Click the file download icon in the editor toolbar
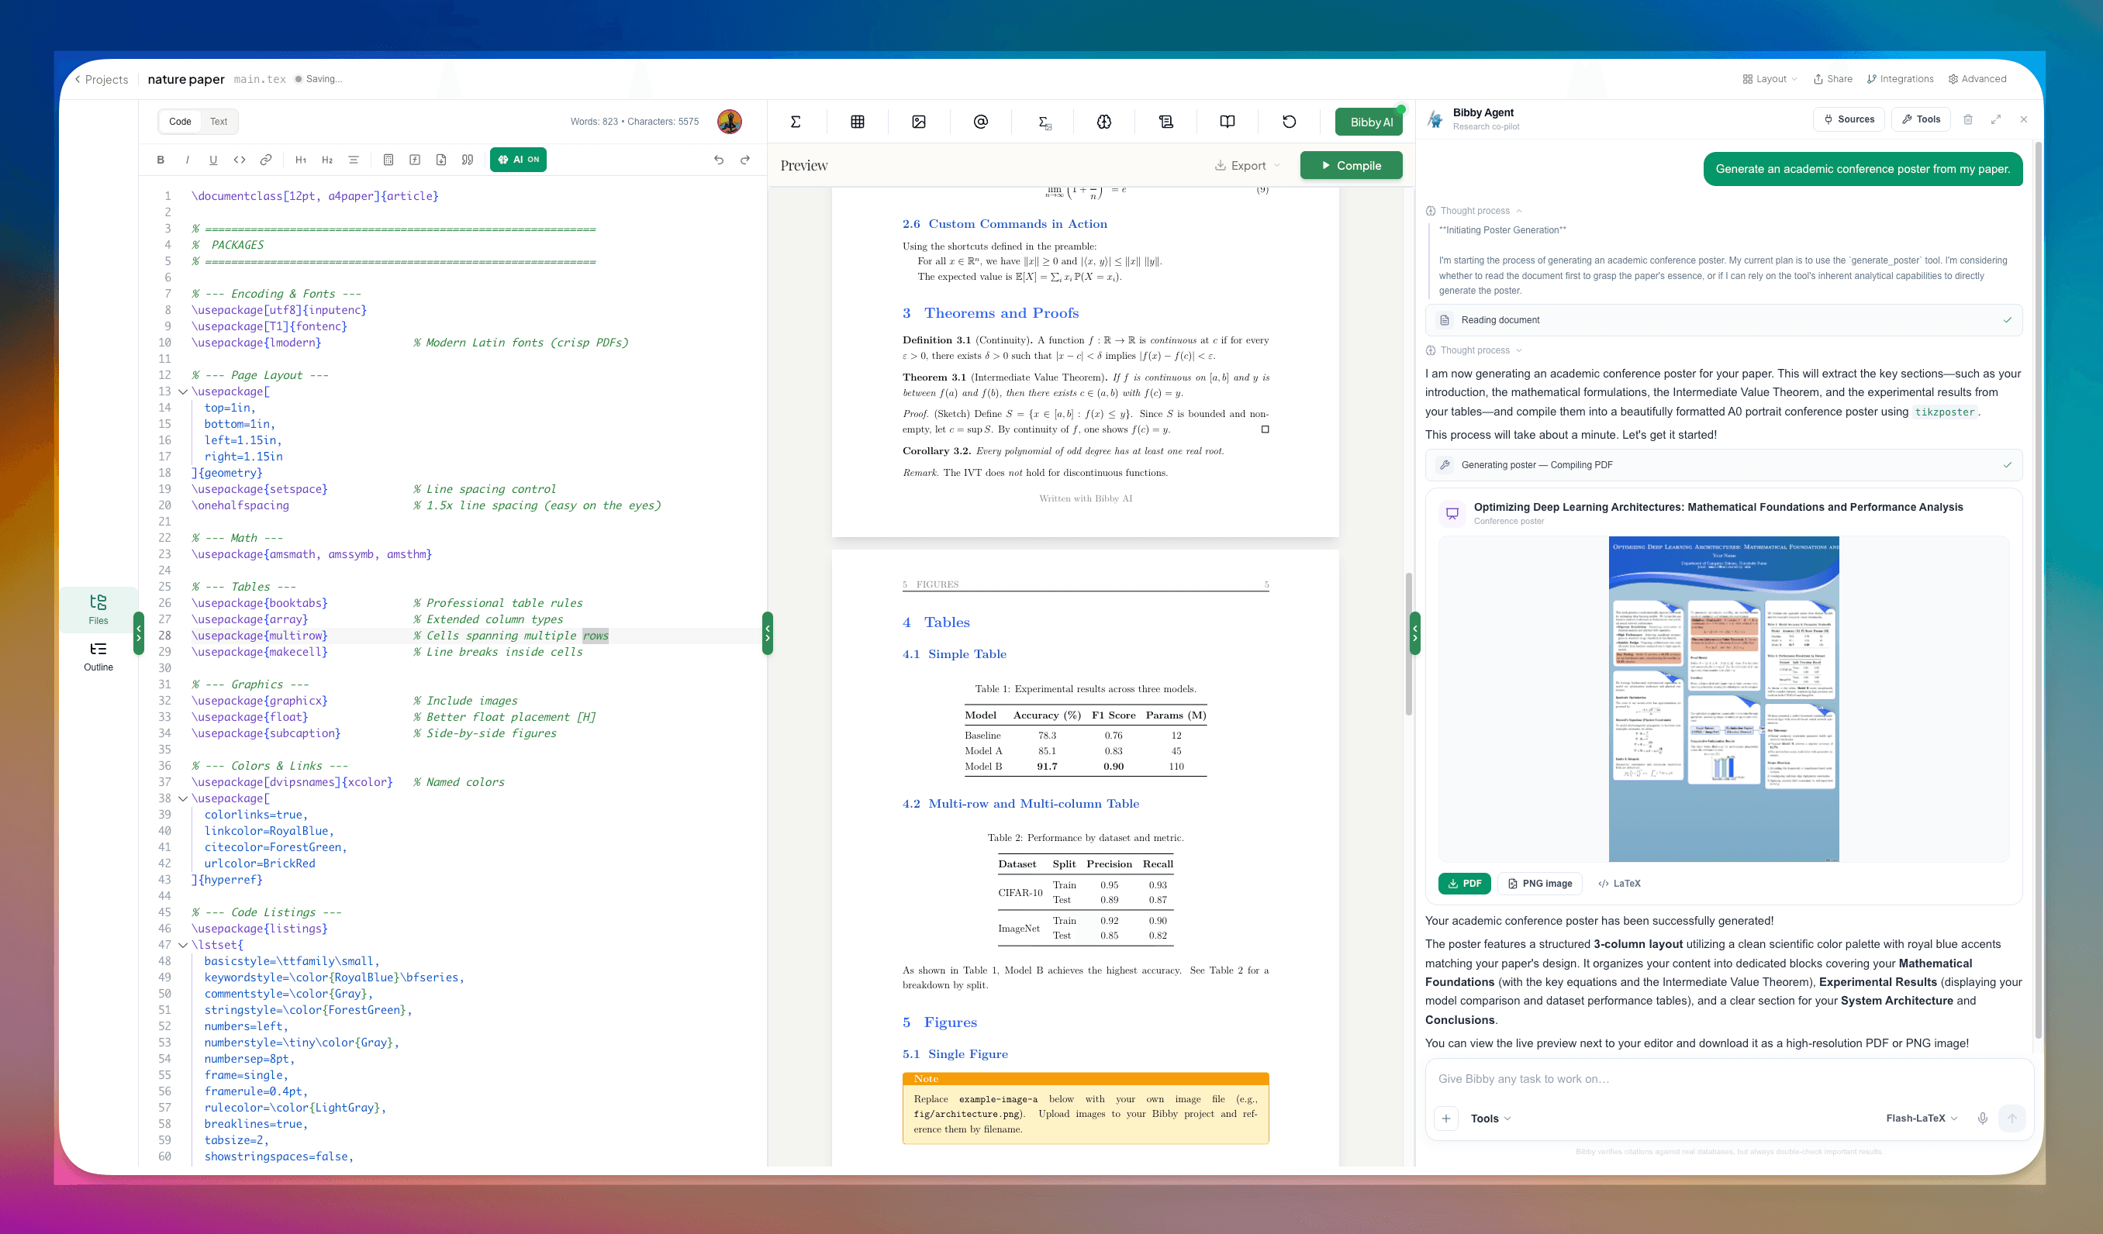The image size is (2103, 1234). [440, 160]
